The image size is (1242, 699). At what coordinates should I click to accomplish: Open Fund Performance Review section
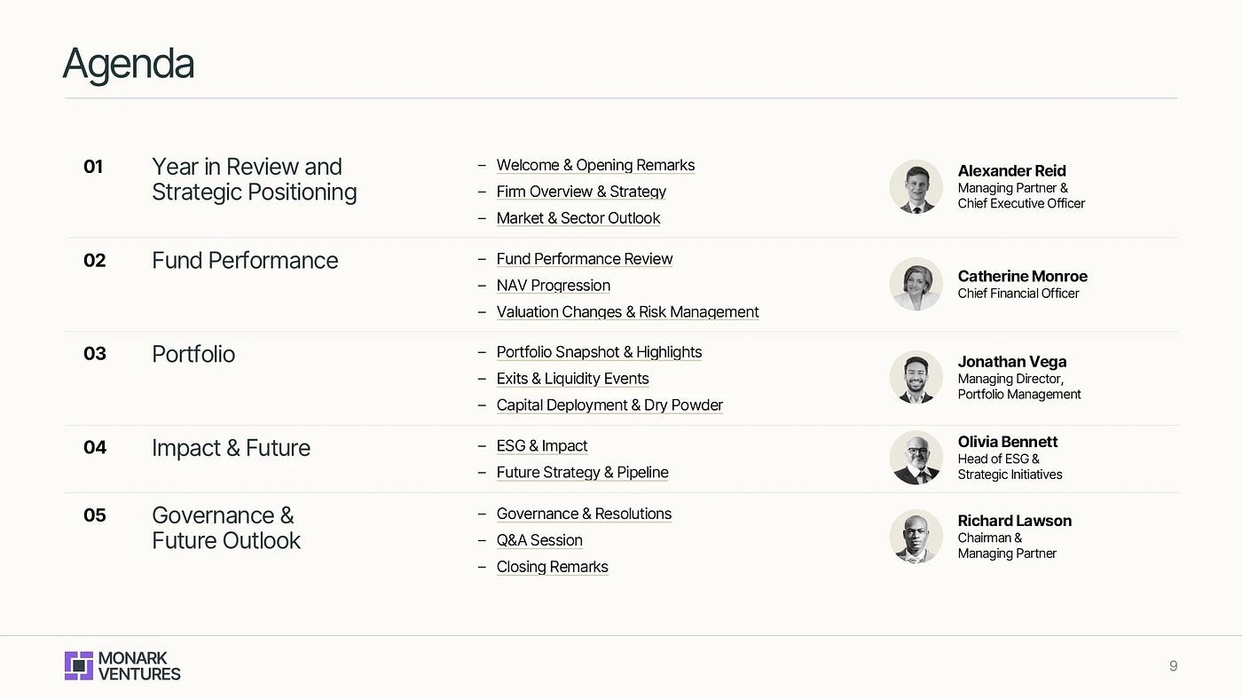coord(585,259)
